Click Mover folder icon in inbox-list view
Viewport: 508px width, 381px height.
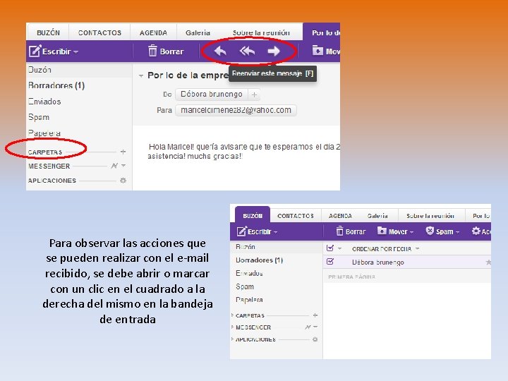click(x=382, y=231)
